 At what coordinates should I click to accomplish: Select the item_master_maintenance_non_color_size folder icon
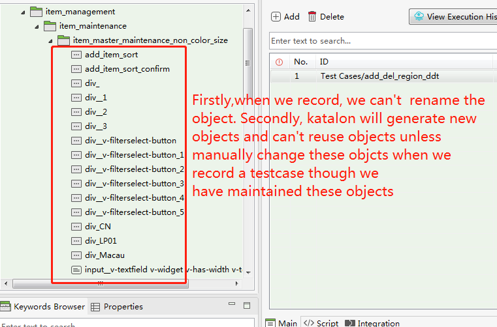click(x=64, y=40)
